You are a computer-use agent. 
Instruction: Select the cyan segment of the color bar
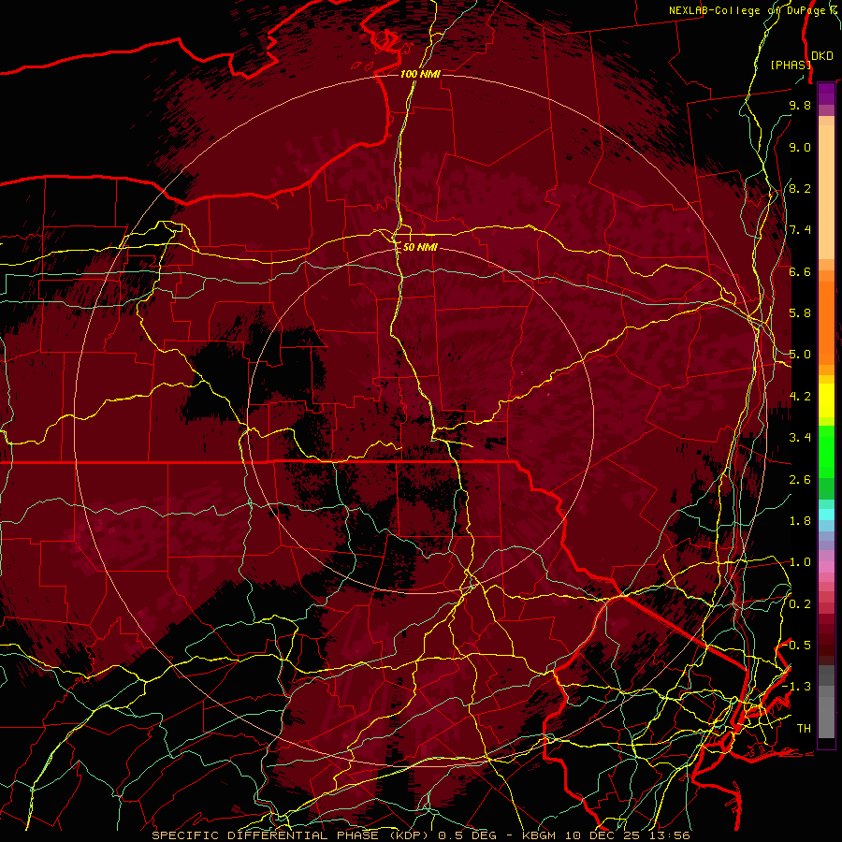tap(826, 515)
